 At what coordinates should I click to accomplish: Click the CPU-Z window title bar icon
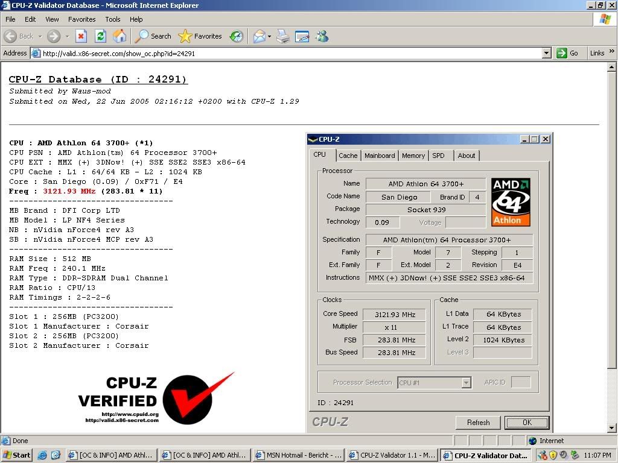click(313, 139)
